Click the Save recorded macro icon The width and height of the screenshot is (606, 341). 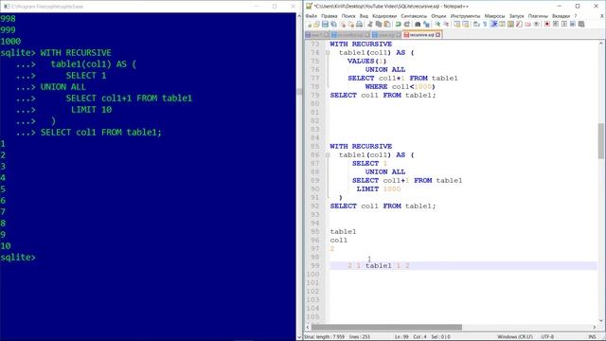tap(581, 24)
